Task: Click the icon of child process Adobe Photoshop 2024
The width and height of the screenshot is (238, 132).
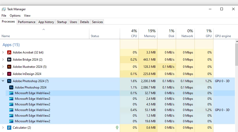Action: click(11, 87)
